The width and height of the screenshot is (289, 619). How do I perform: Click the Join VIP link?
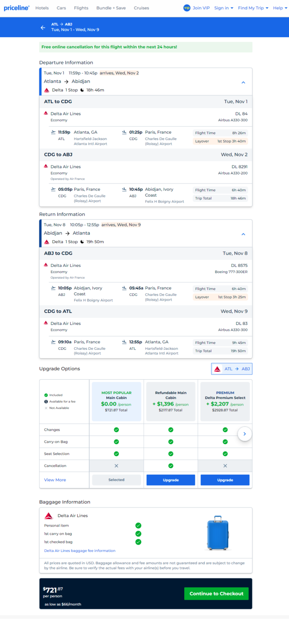pos(202,8)
